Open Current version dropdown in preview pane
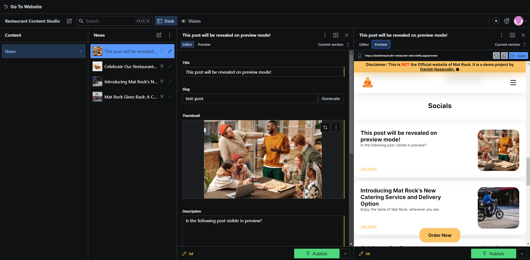The height and width of the screenshot is (260, 530). point(510,44)
